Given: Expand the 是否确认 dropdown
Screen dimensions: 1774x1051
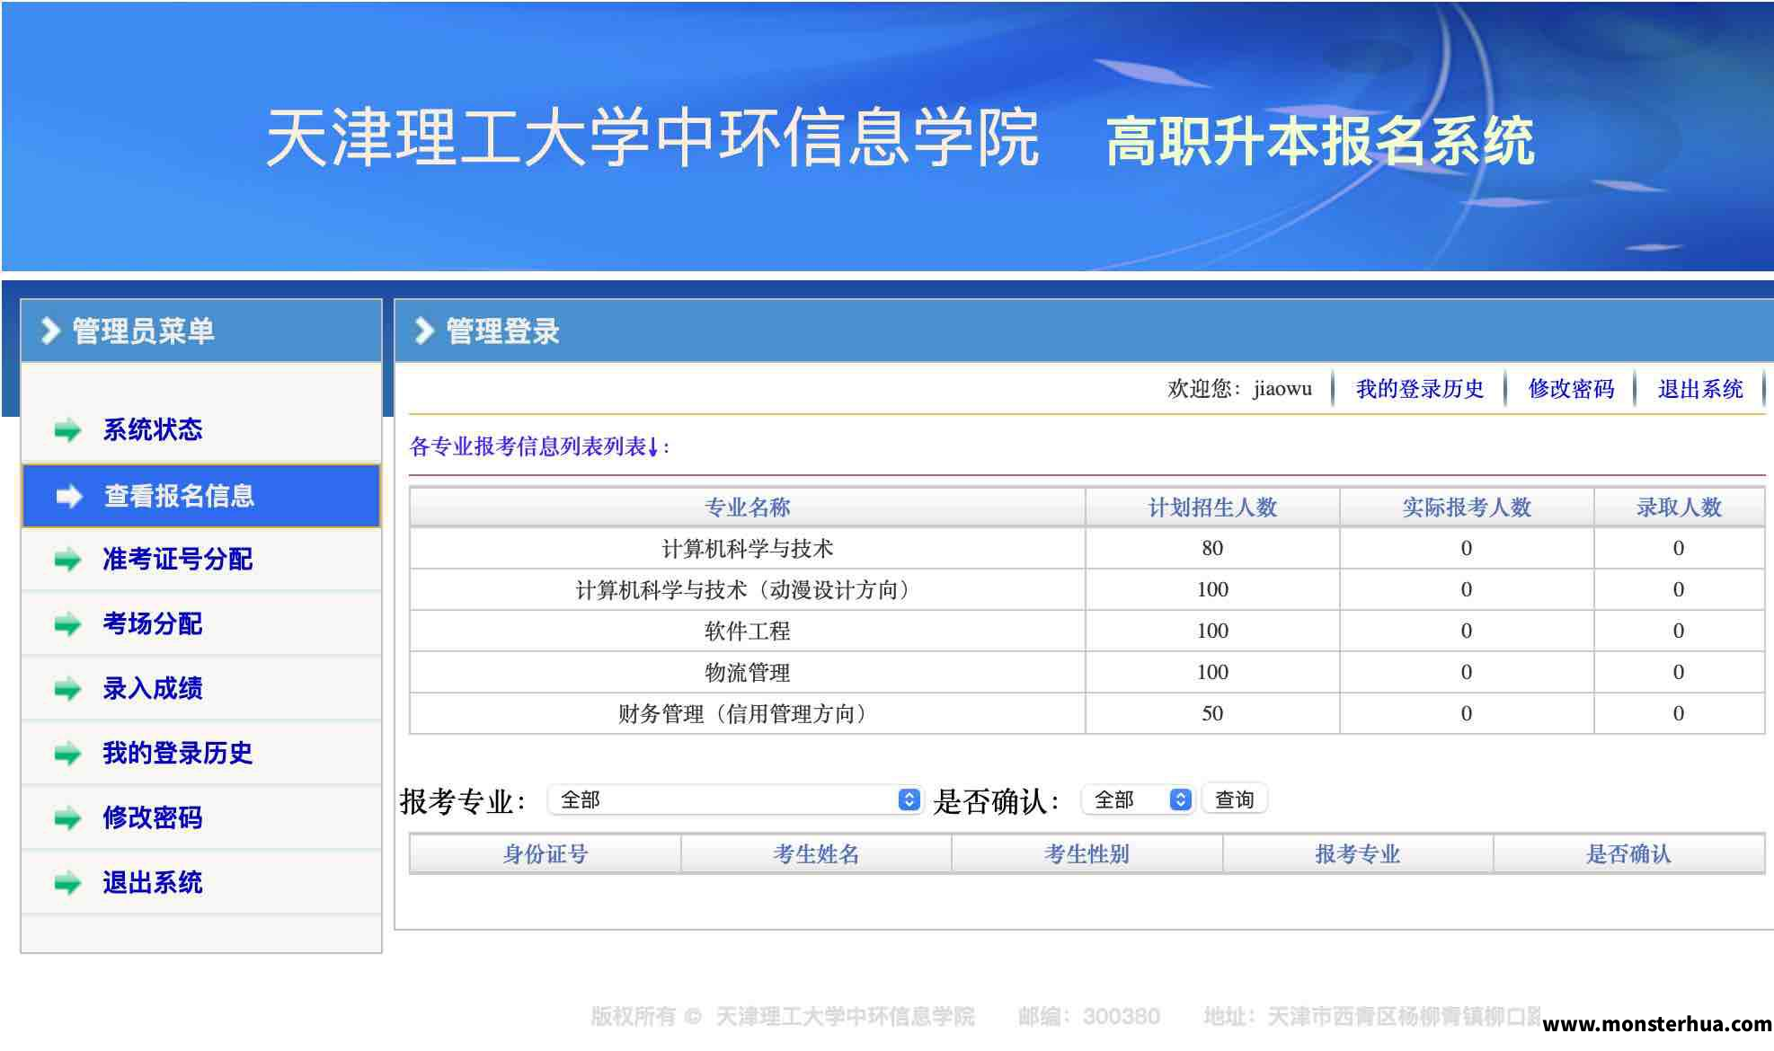Looking at the screenshot, I should click(1138, 799).
